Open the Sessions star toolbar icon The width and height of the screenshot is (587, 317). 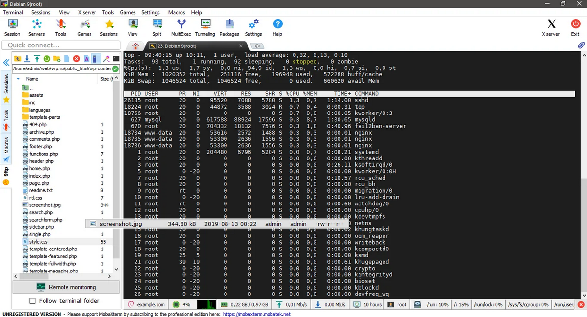pyautogui.click(x=109, y=28)
